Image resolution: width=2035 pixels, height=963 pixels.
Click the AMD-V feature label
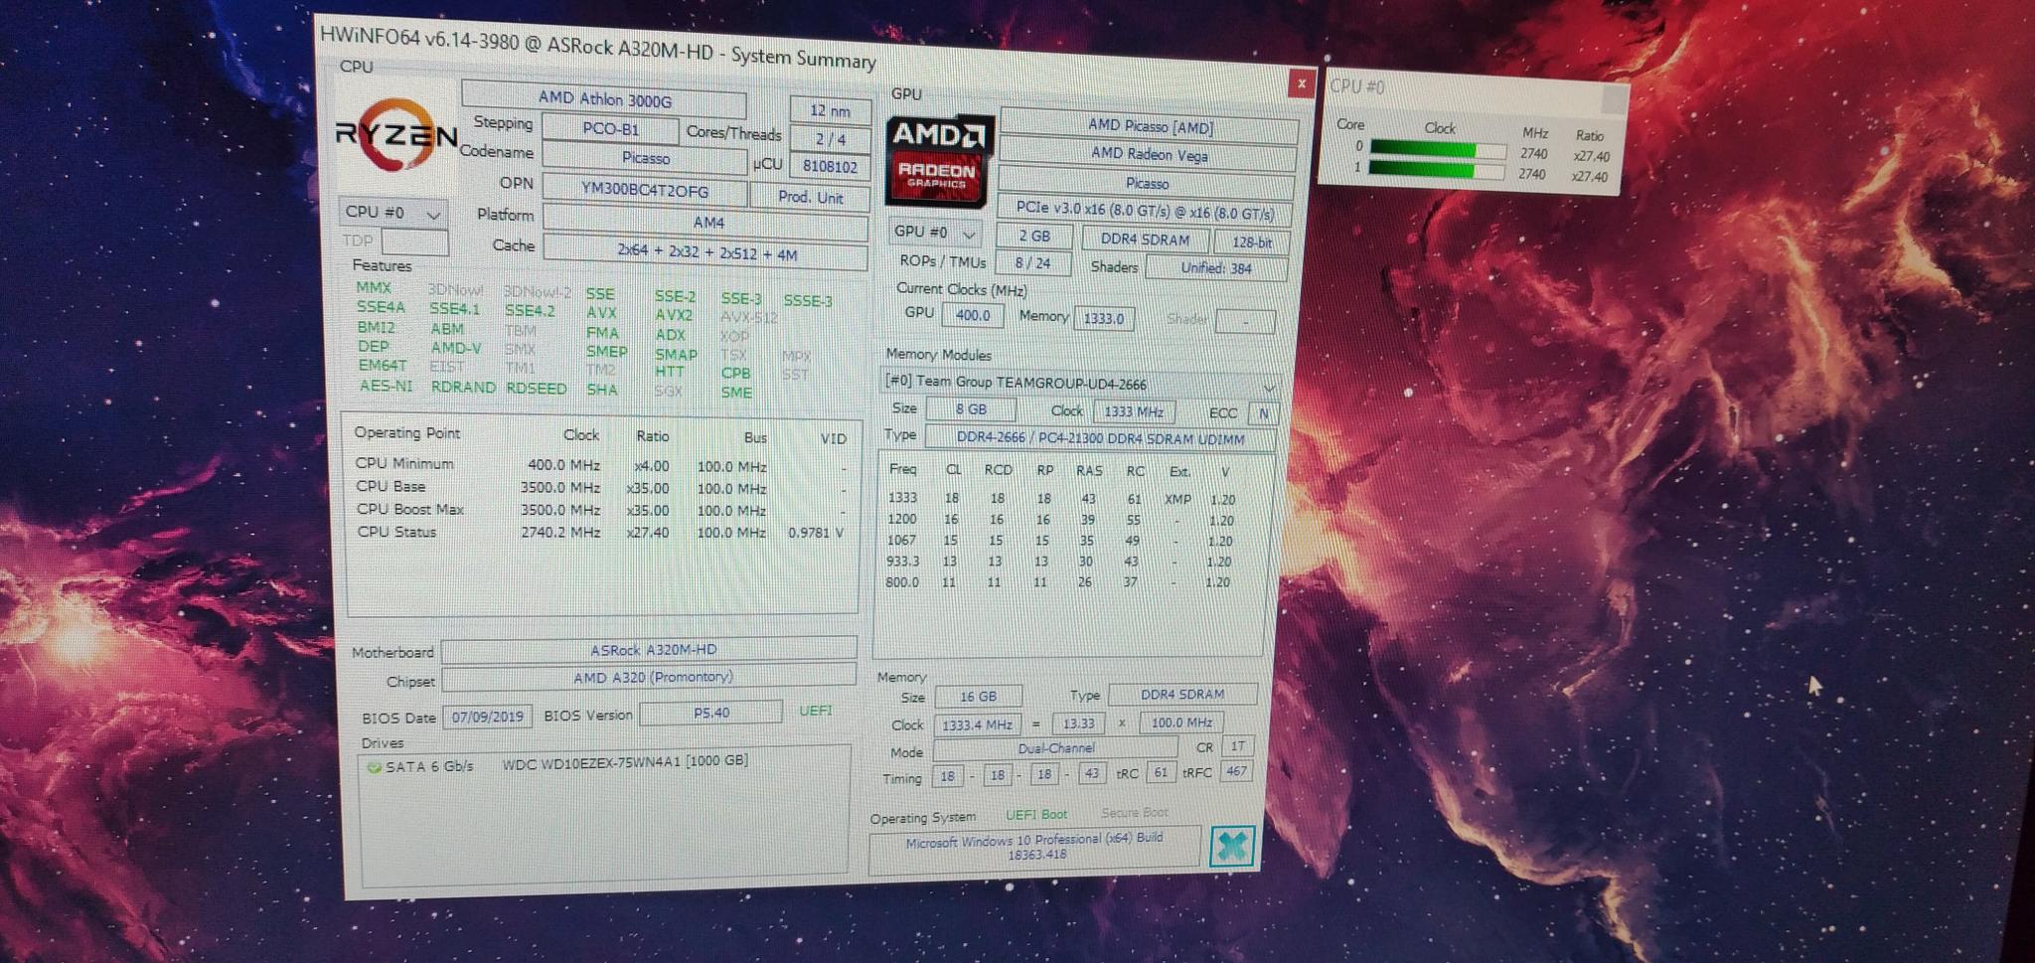click(455, 348)
